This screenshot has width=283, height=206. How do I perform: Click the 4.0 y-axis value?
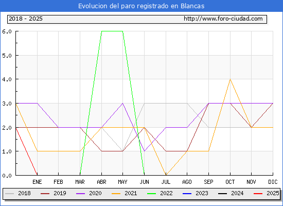tap(7, 79)
